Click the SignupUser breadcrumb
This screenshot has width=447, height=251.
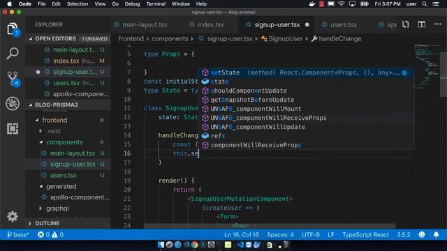286,39
